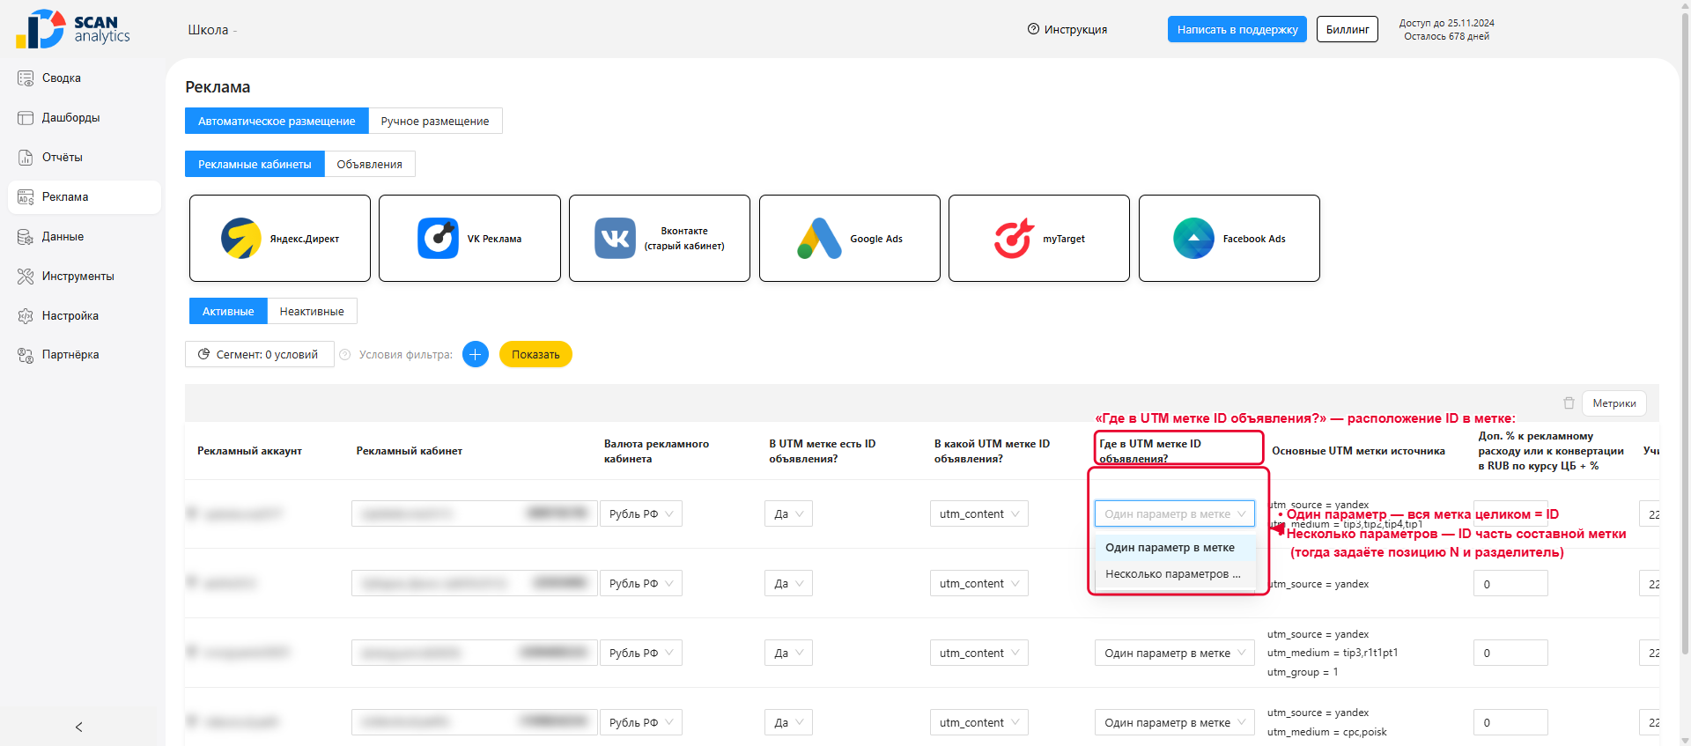Open the Метрики button
The image size is (1691, 746).
tap(1614, 403)
